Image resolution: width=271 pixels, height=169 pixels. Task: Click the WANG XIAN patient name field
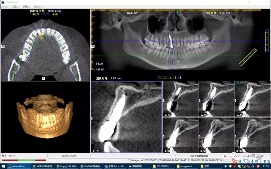click(x=69, y=156)
